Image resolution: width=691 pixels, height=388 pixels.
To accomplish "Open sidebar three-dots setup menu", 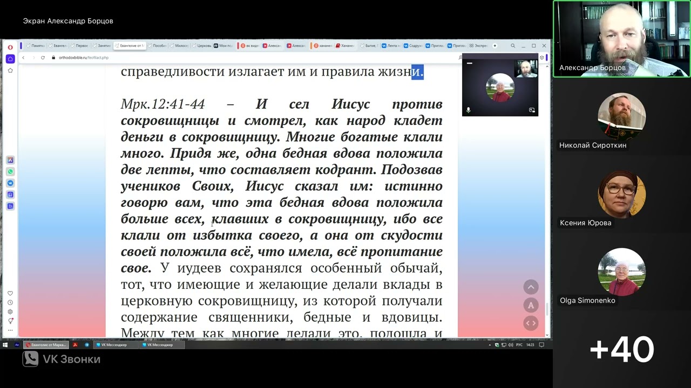I will pos(10,330).
